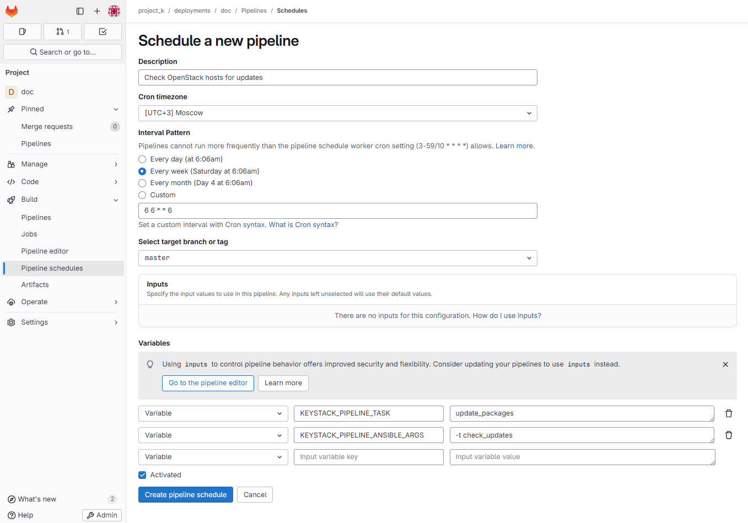748x523 pixels.
Task: Delete the KEYSTACK_PIPELINE_TASK variable row
Action: 729,413
